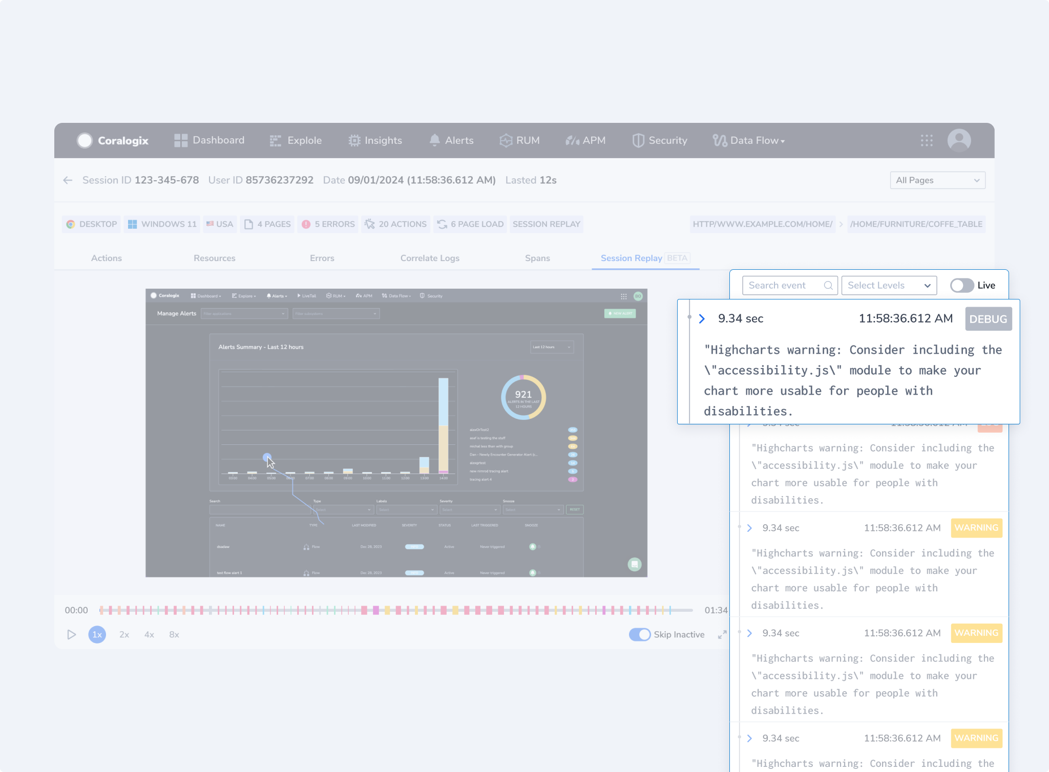Click the DEBUG level badge
This screenshot has height=772, width=1049.
(989, 319)
